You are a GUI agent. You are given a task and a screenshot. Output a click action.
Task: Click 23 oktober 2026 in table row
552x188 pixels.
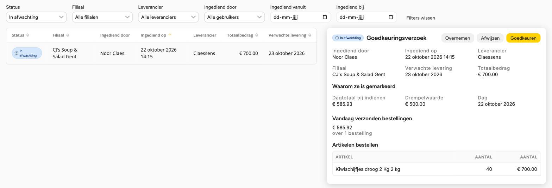pos(287,53)
